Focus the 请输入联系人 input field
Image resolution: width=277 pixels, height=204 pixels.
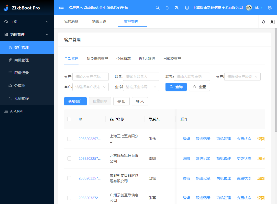[x=141, y=77]
